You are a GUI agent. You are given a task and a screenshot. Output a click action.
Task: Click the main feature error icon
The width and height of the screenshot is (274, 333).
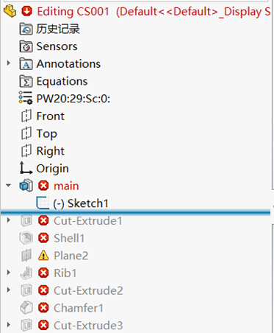coord(43,186)
